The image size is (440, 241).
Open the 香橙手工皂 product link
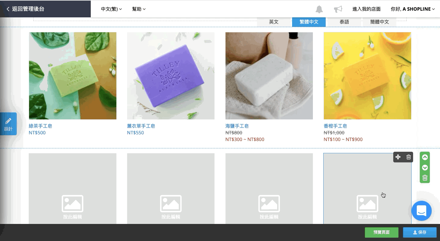(x=335, y=126)
